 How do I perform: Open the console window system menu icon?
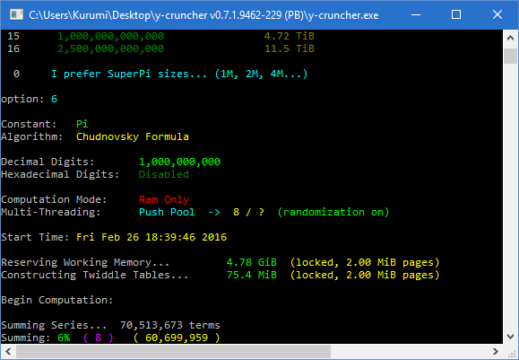click(16, 14)
